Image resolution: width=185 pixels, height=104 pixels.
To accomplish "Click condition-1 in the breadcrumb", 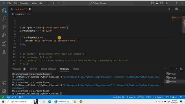I will click(21, 14).
